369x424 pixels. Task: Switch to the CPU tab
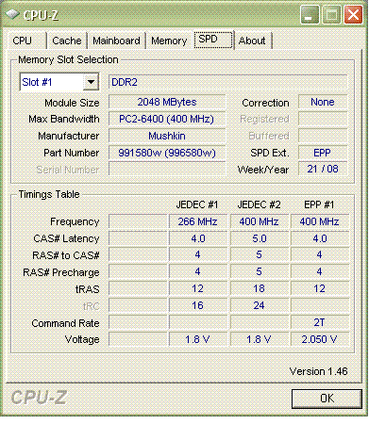(22, 41)
